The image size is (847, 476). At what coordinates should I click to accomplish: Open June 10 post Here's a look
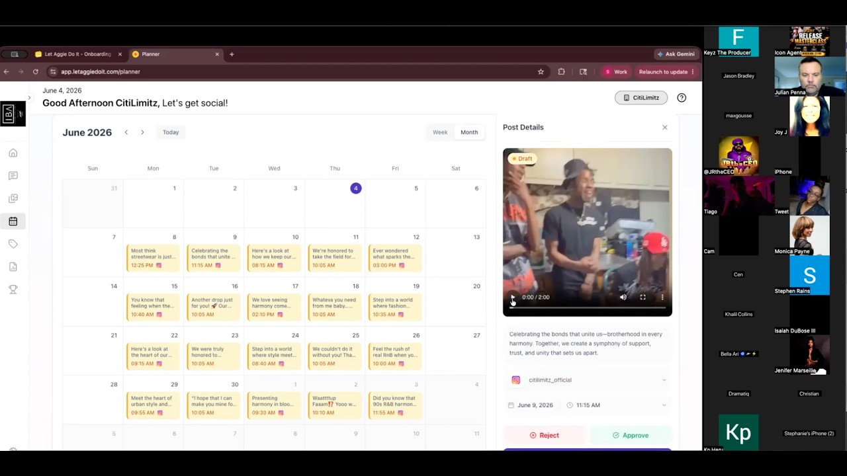point(274,258)
